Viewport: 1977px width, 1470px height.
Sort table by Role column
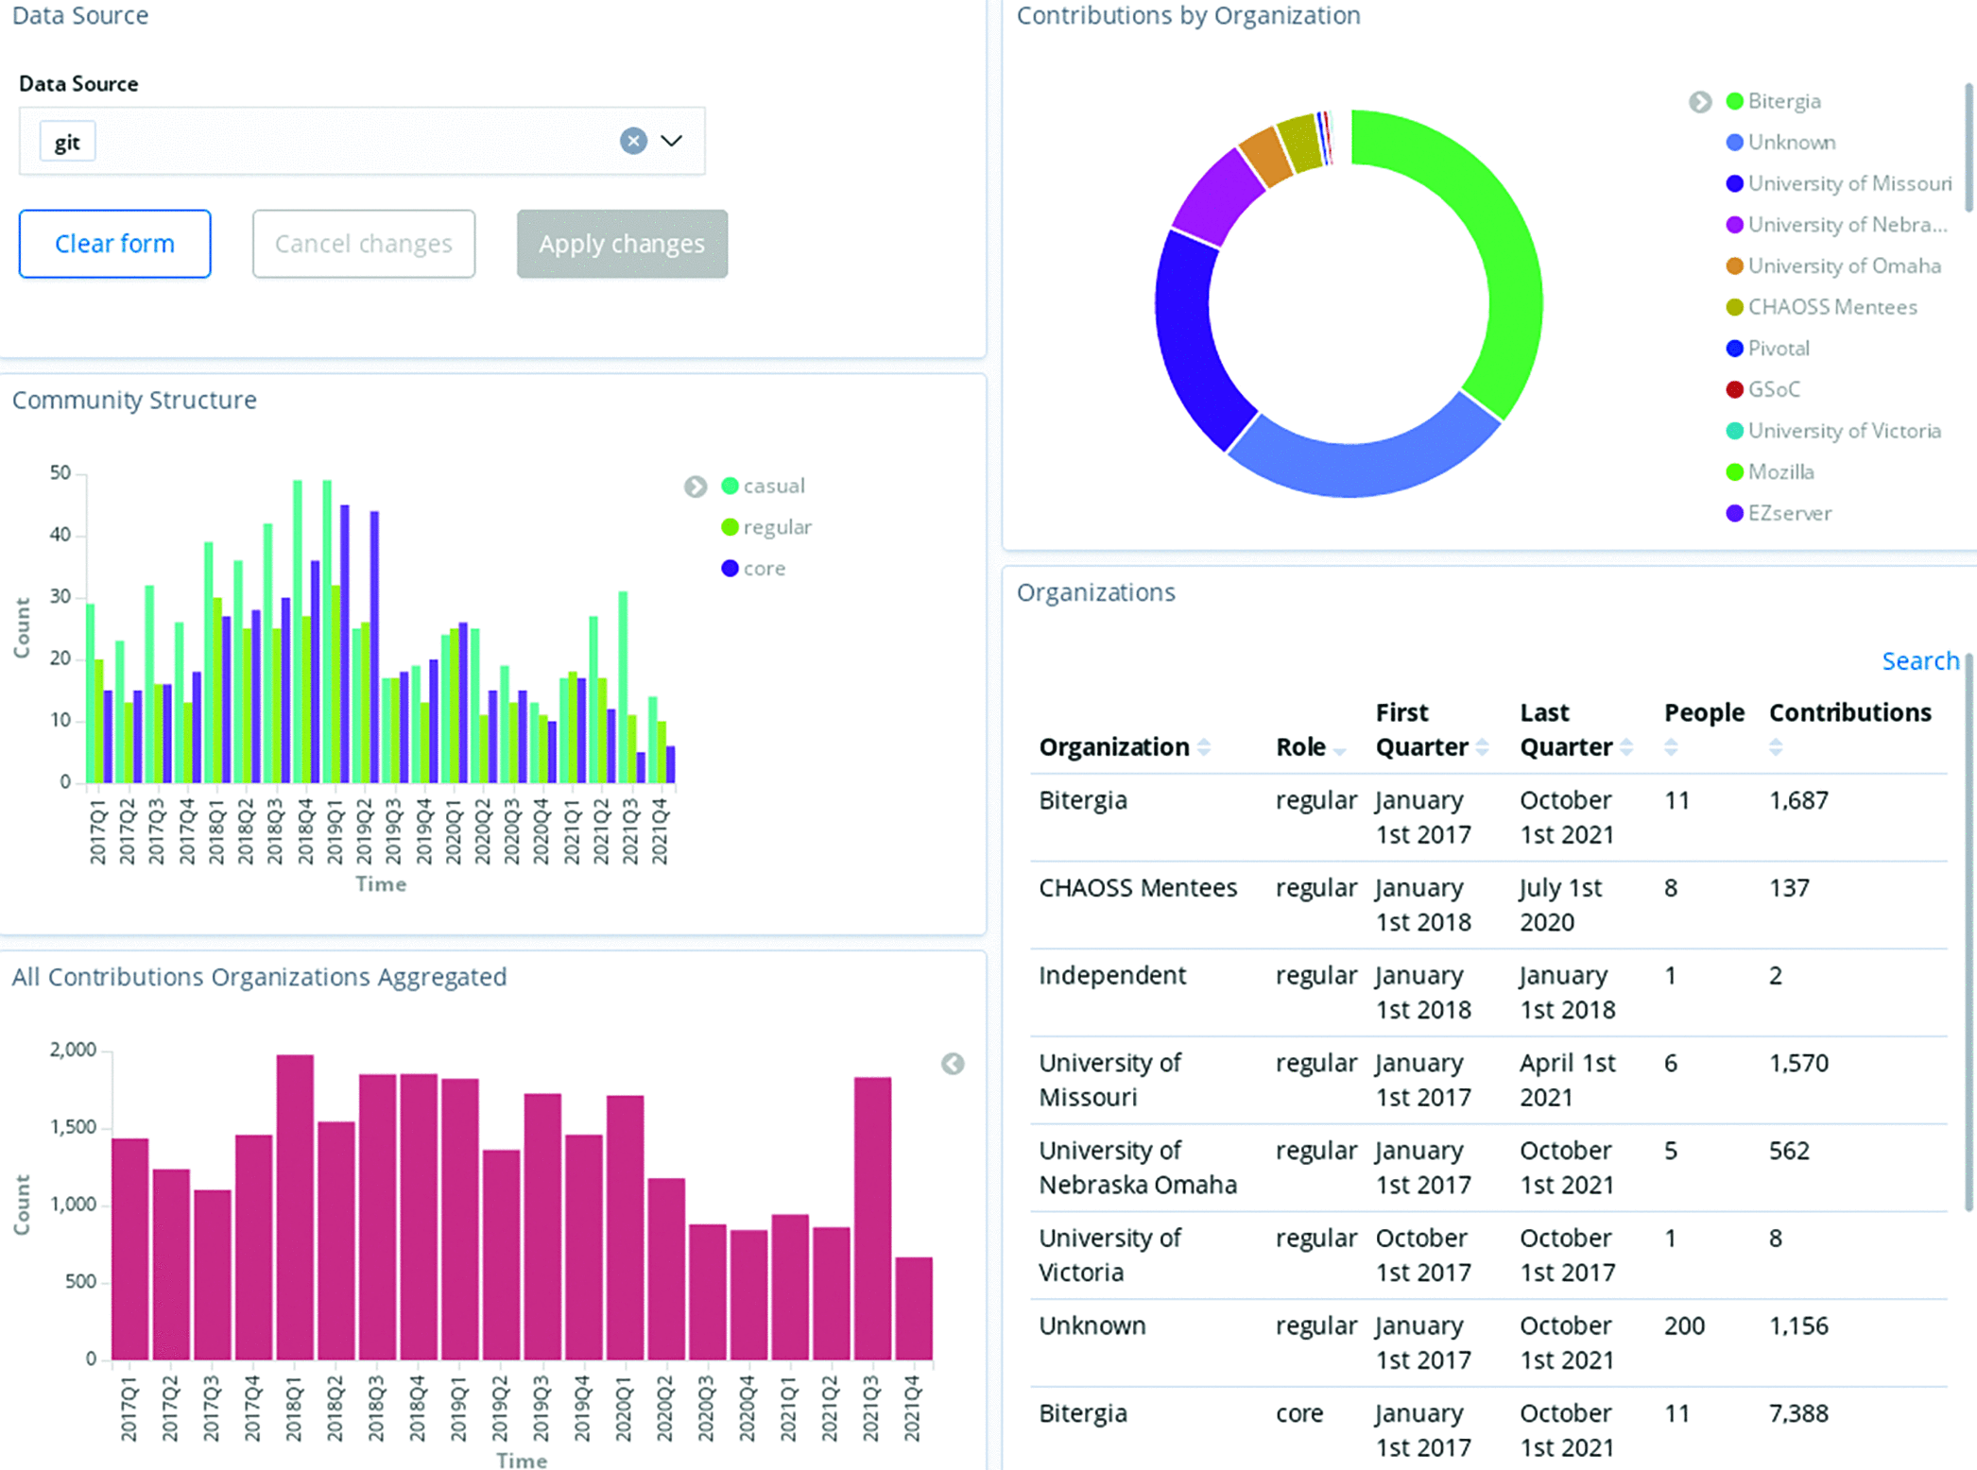(1340, 751)
